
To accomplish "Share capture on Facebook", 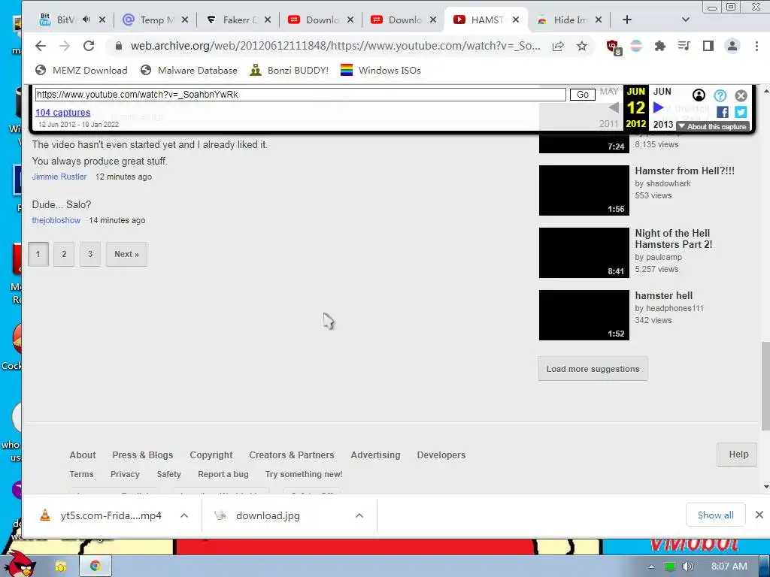I will coord(723,113).
